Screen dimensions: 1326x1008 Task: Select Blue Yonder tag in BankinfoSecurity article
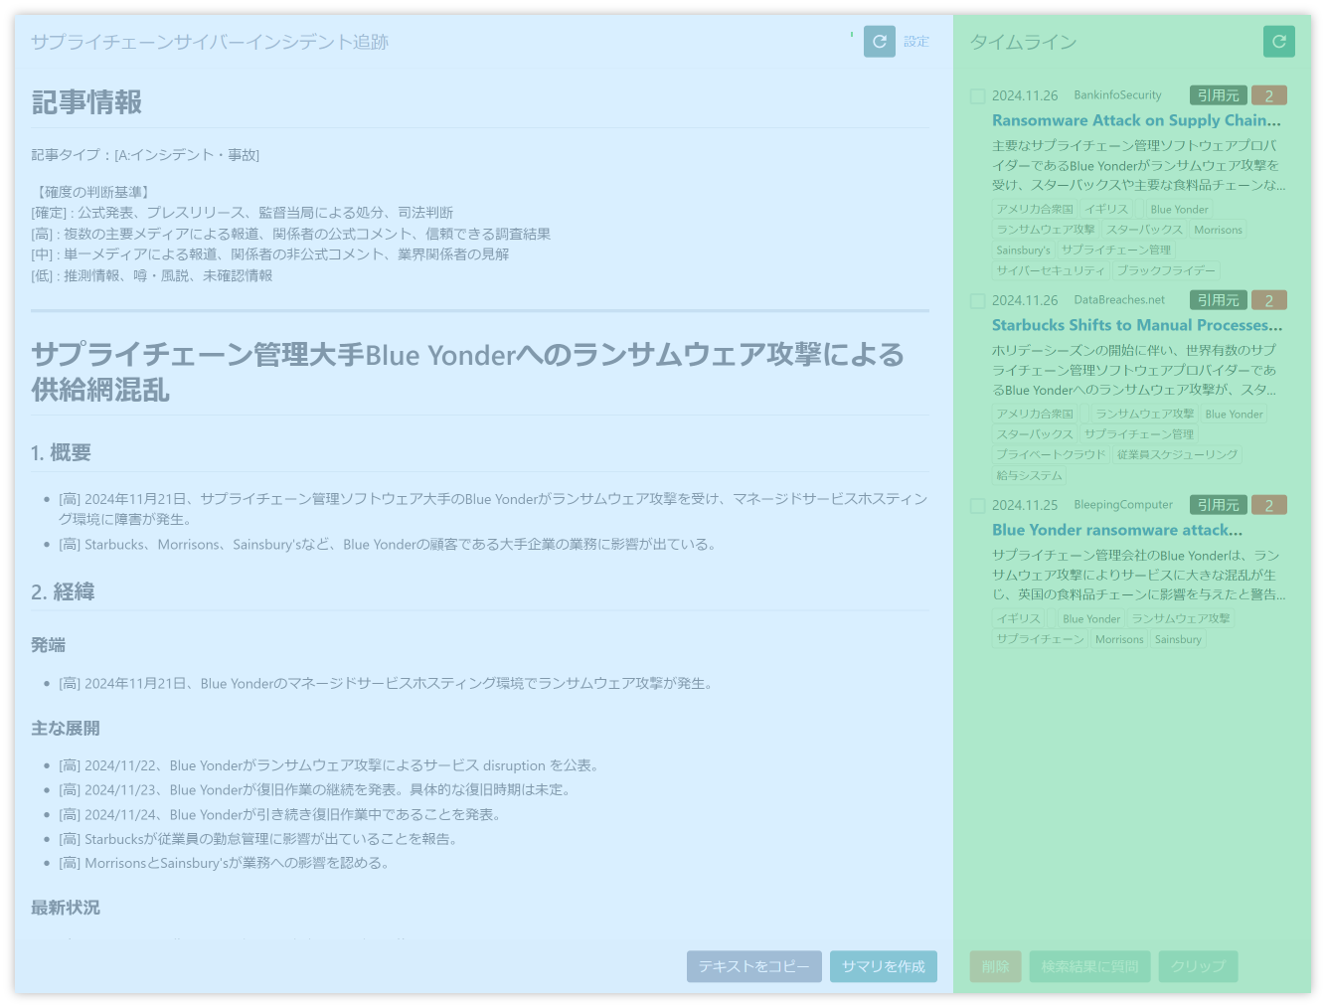(1179, 209)
